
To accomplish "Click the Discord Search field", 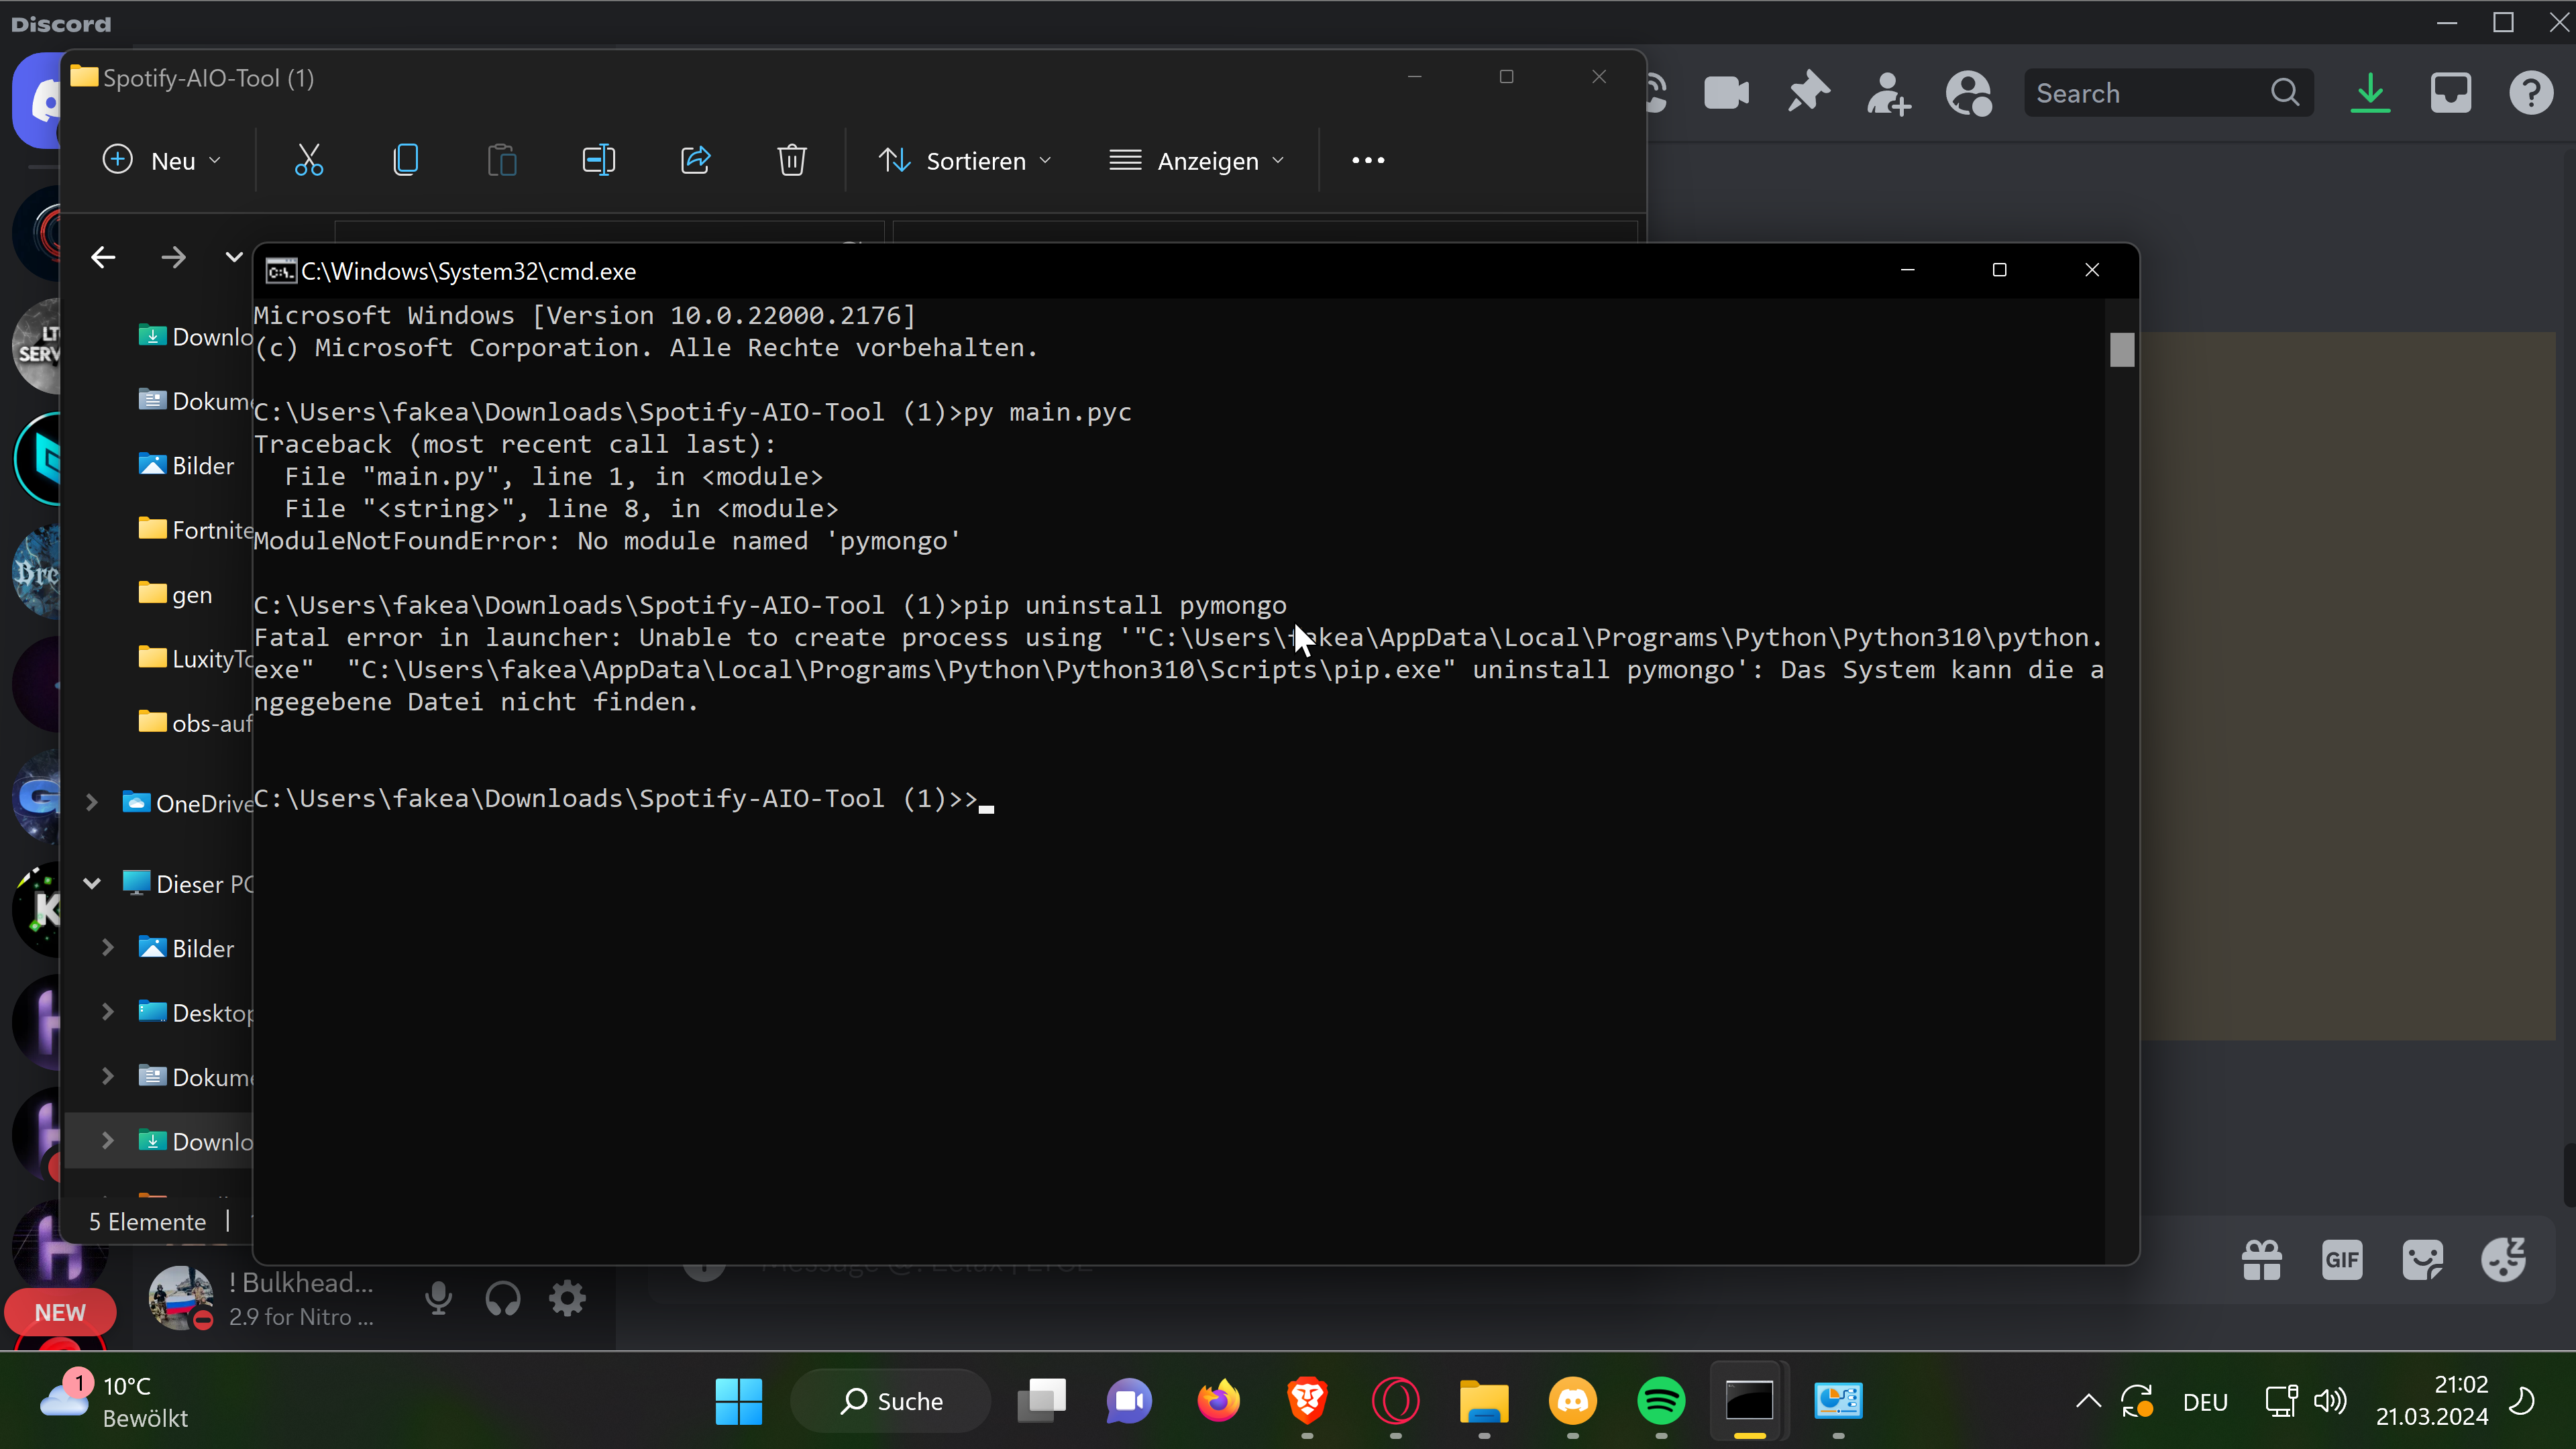I will tap(2150, 93).
